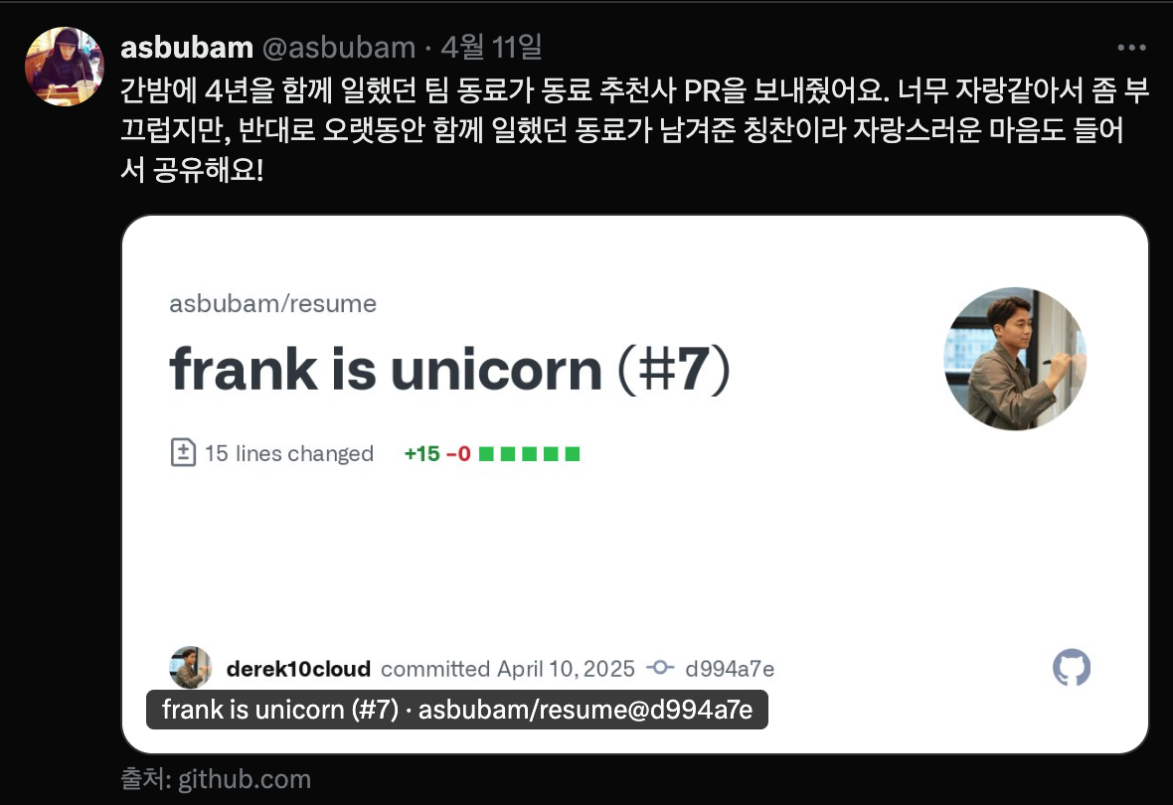This screenshot has width=1173, height=805.
Task: Click the "15 lines changed" text
Action: coord(288,453)
